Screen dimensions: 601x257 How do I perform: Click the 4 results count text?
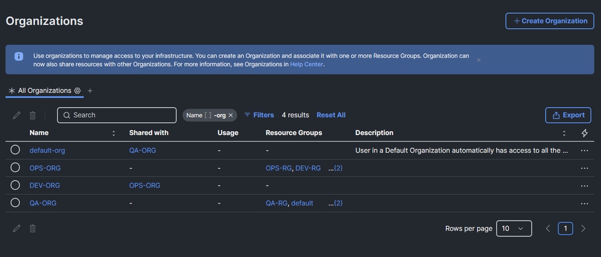295,115
